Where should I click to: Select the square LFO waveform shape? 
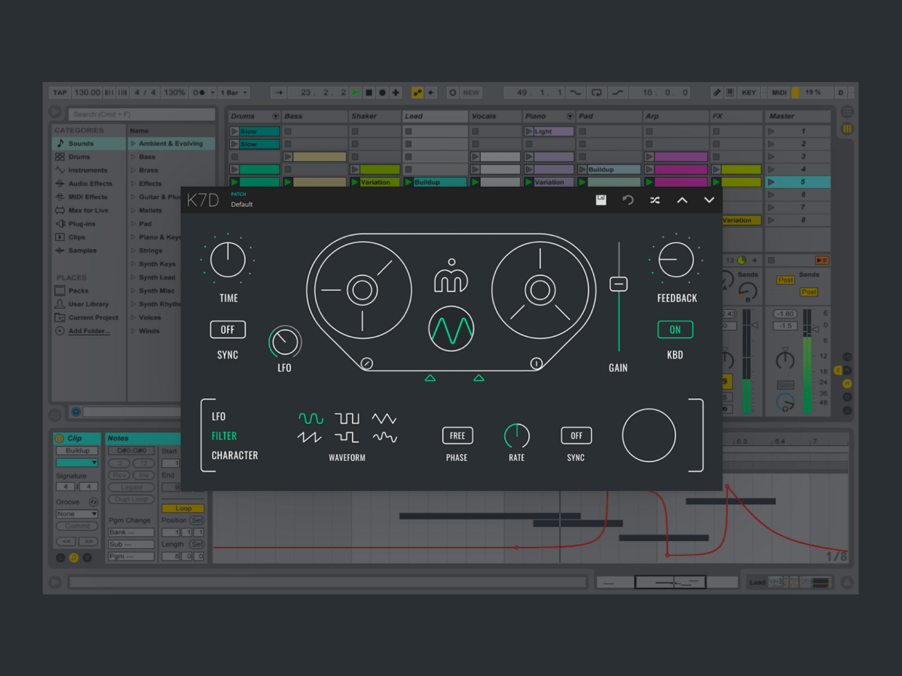[x=347, y=417]
